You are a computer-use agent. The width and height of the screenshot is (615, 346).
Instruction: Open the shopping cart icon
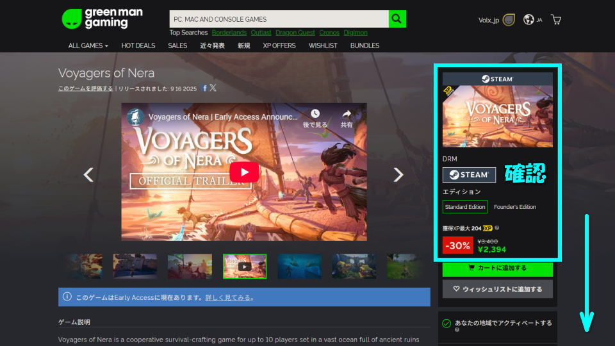pos(556,20)
